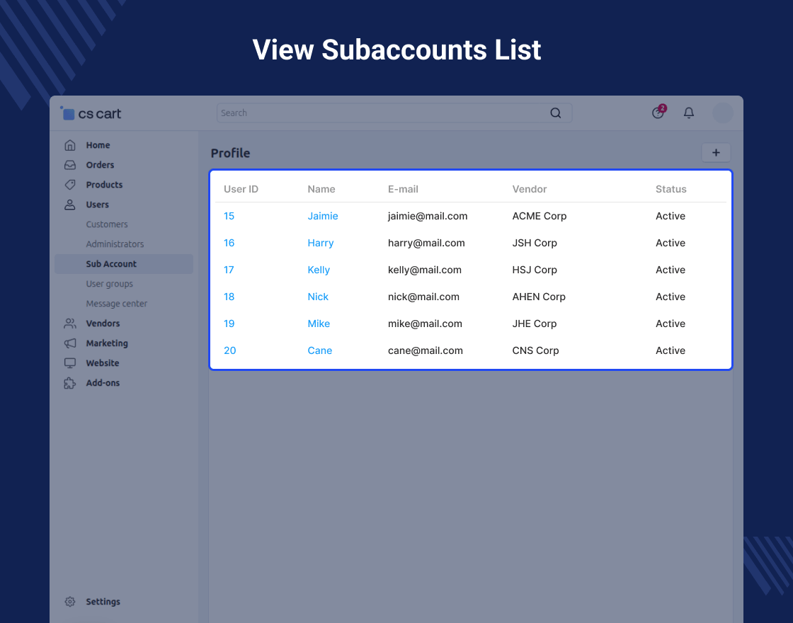The width and height of the screenshot is (793, 623).
Task: Click email kelly@mail.com
Action: pyautogui.click(x=425, y=270)
